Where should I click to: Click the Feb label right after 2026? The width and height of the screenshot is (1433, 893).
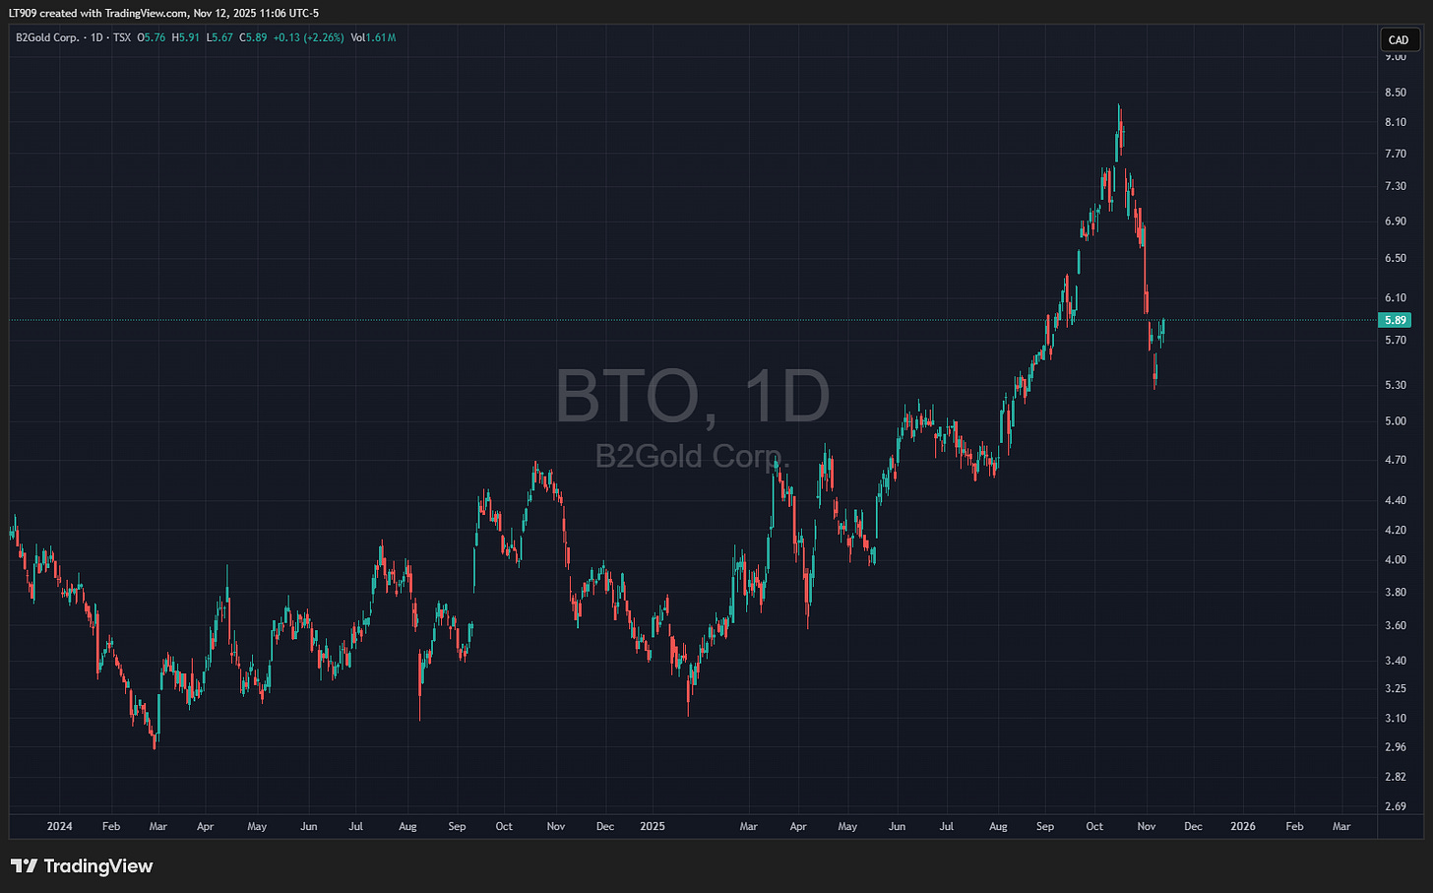1294,826
